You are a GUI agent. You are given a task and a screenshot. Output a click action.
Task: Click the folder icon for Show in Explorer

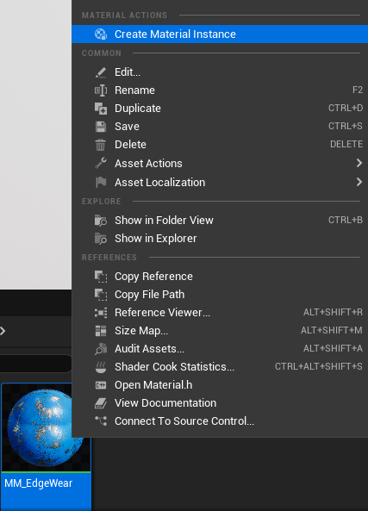click(101, 239)
